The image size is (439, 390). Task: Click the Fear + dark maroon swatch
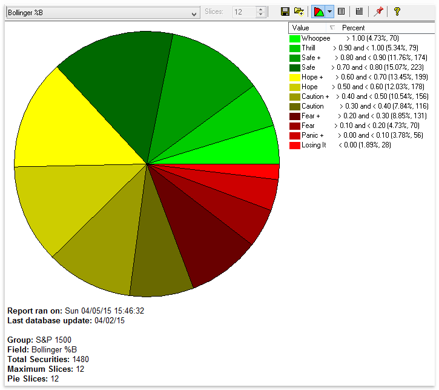pos(294,116)
